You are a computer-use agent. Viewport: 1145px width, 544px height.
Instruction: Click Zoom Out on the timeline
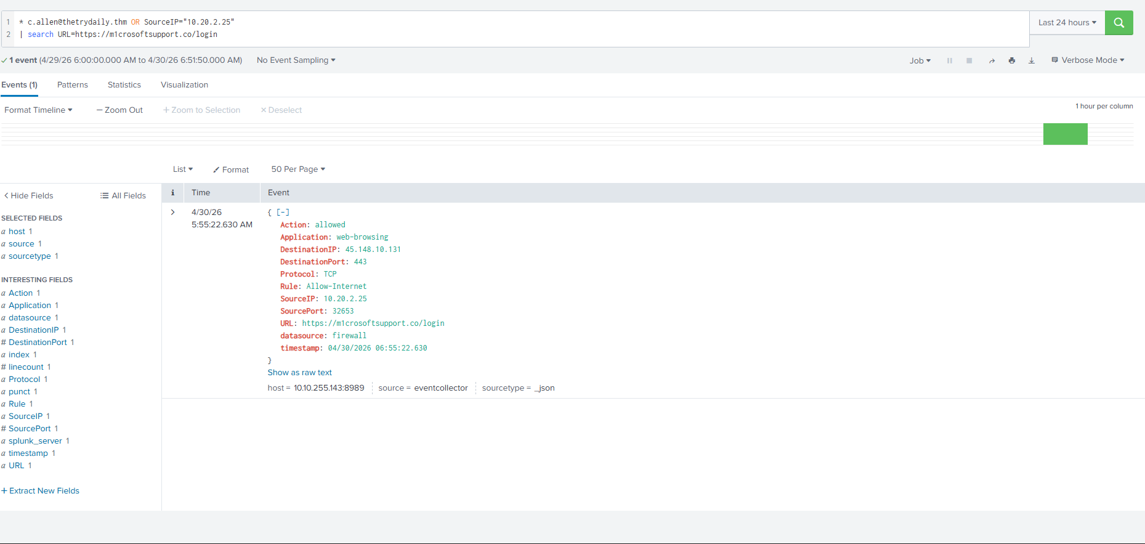(119, 110)
